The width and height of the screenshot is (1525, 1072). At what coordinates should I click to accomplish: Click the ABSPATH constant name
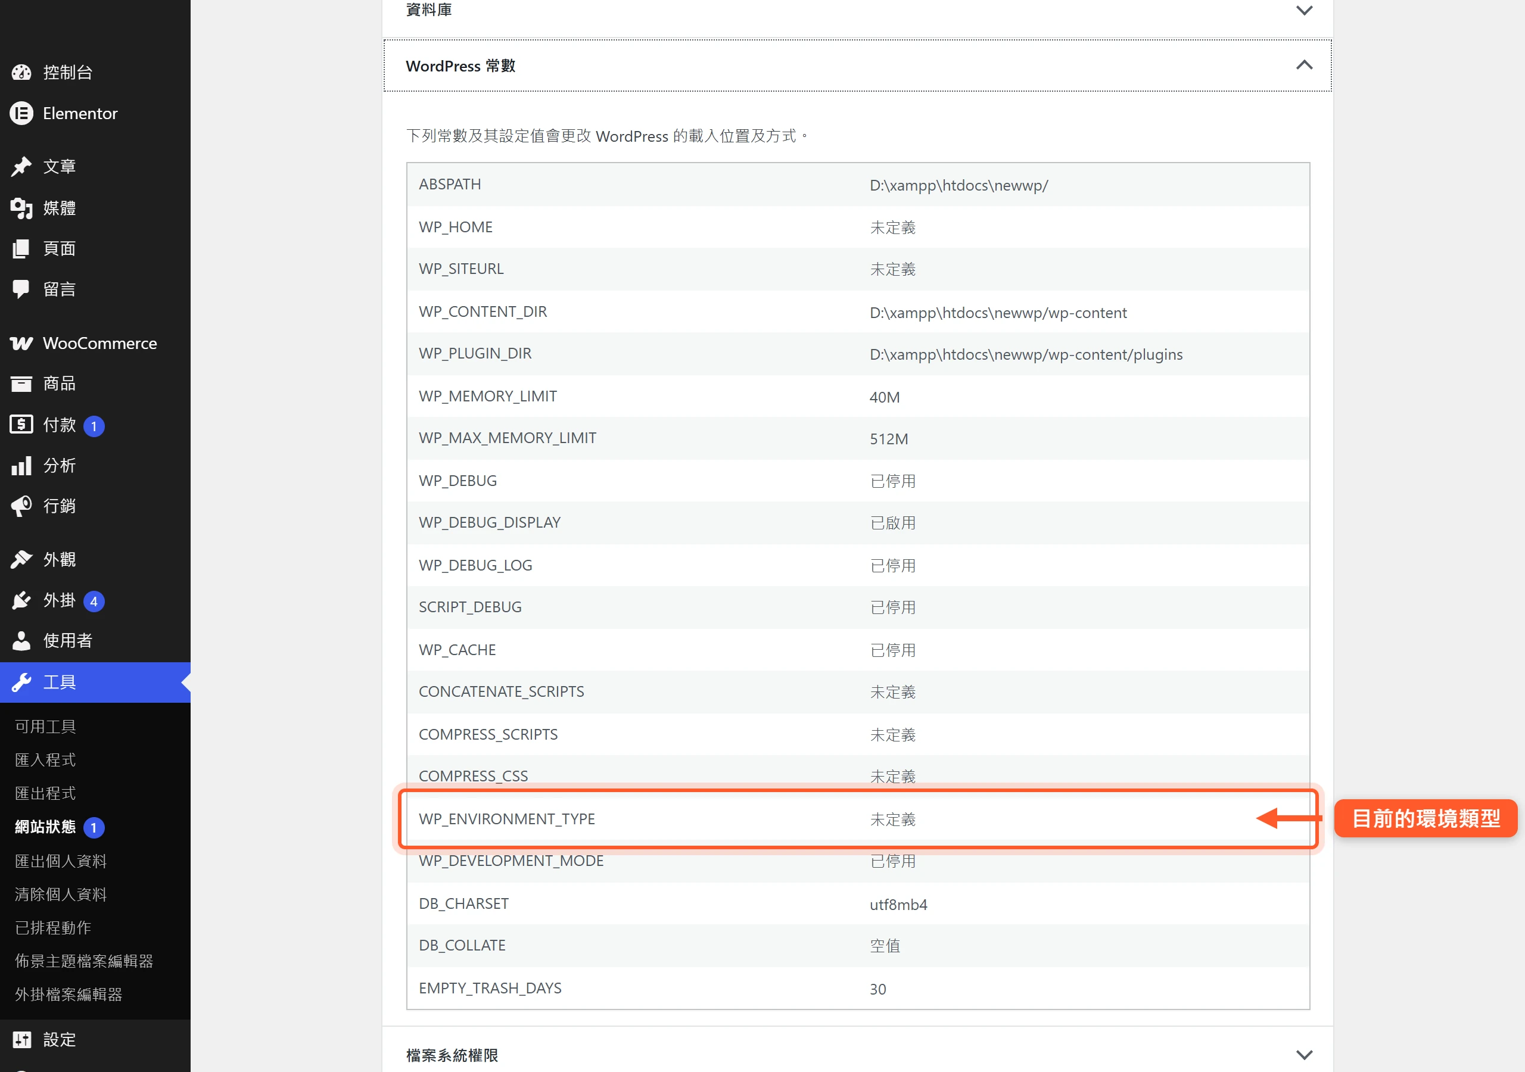450,185
